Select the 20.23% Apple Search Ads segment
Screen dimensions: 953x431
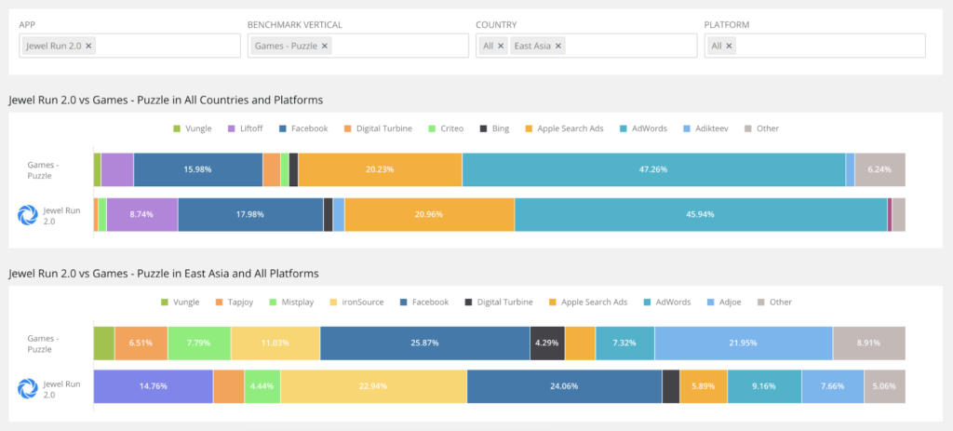380,169
